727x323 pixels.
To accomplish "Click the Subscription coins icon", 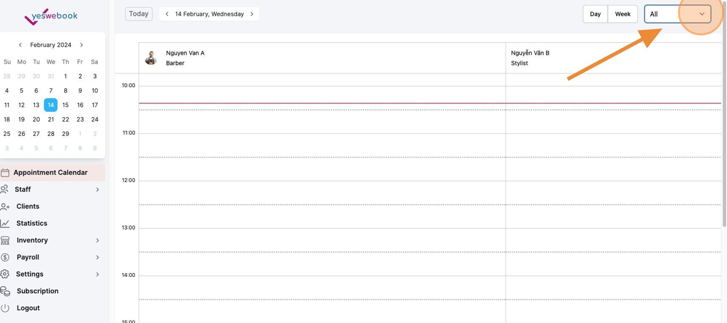I will pyautogui.click(x=5, y=291).
